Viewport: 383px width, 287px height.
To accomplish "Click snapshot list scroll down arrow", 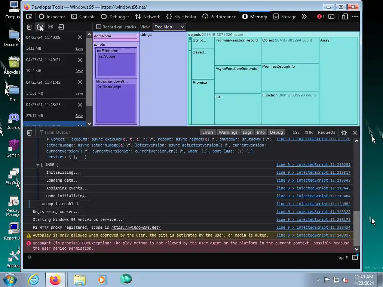I will [89, 124].
